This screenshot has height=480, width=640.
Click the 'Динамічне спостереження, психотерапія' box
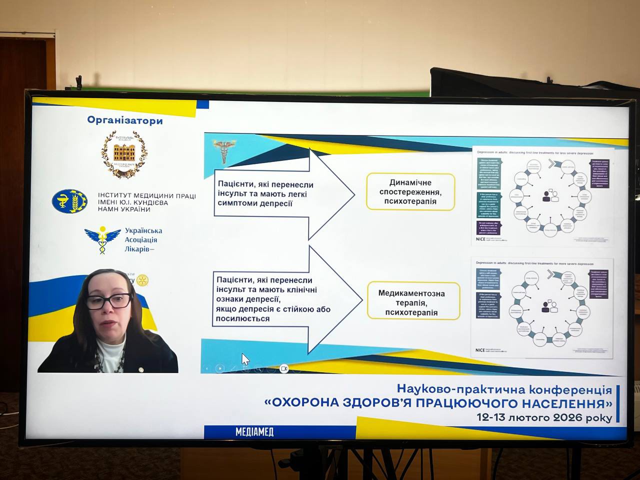(410, 191)
